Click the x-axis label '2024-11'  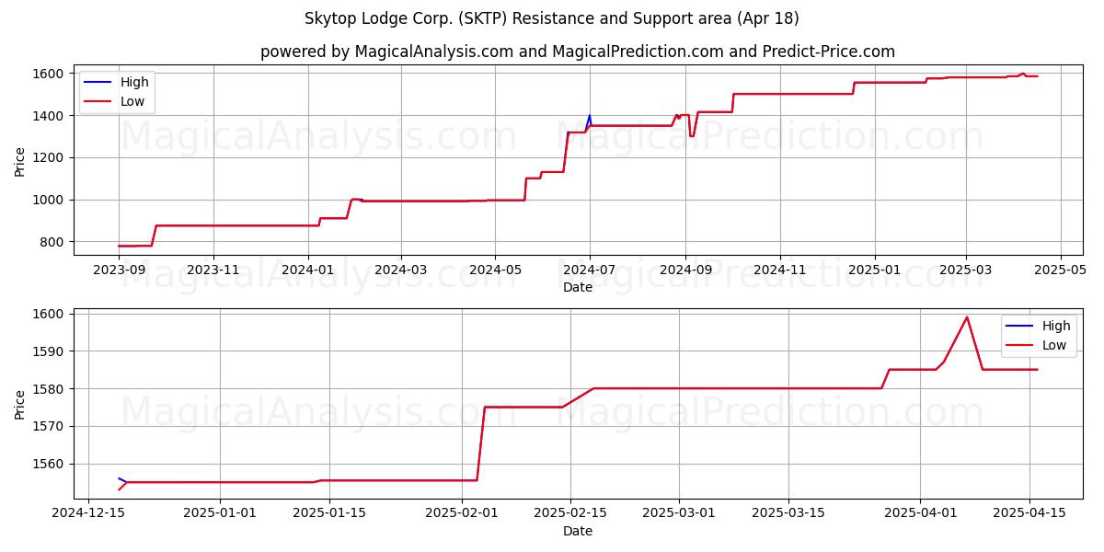click(779, 271)
